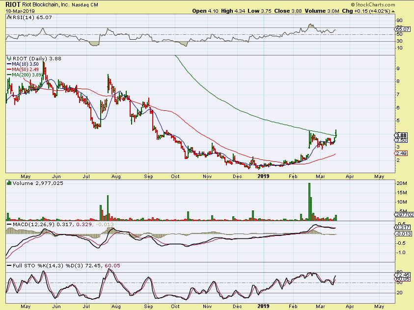Click the 30 level on RSI axis

point(399,41)
